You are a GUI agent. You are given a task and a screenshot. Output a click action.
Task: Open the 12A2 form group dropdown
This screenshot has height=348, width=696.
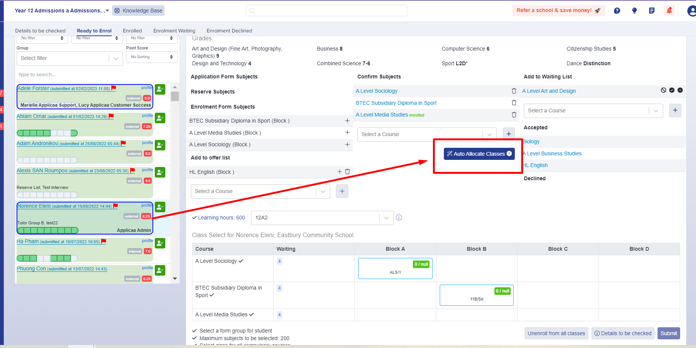(322, 218)
